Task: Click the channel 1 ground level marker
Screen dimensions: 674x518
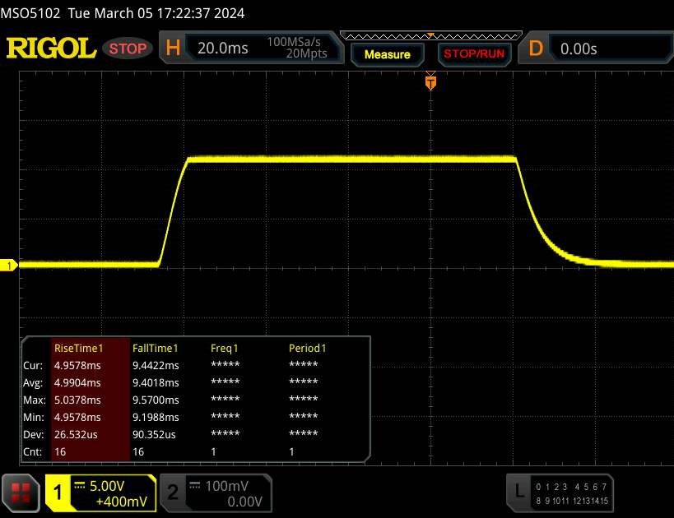Action: point(9,266)
